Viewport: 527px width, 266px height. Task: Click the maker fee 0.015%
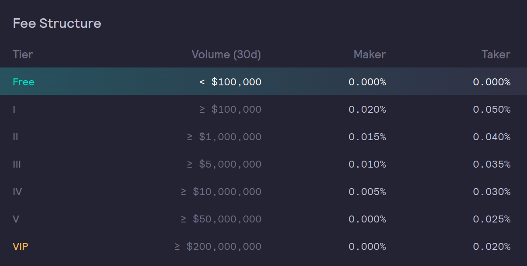coord(367,137)
